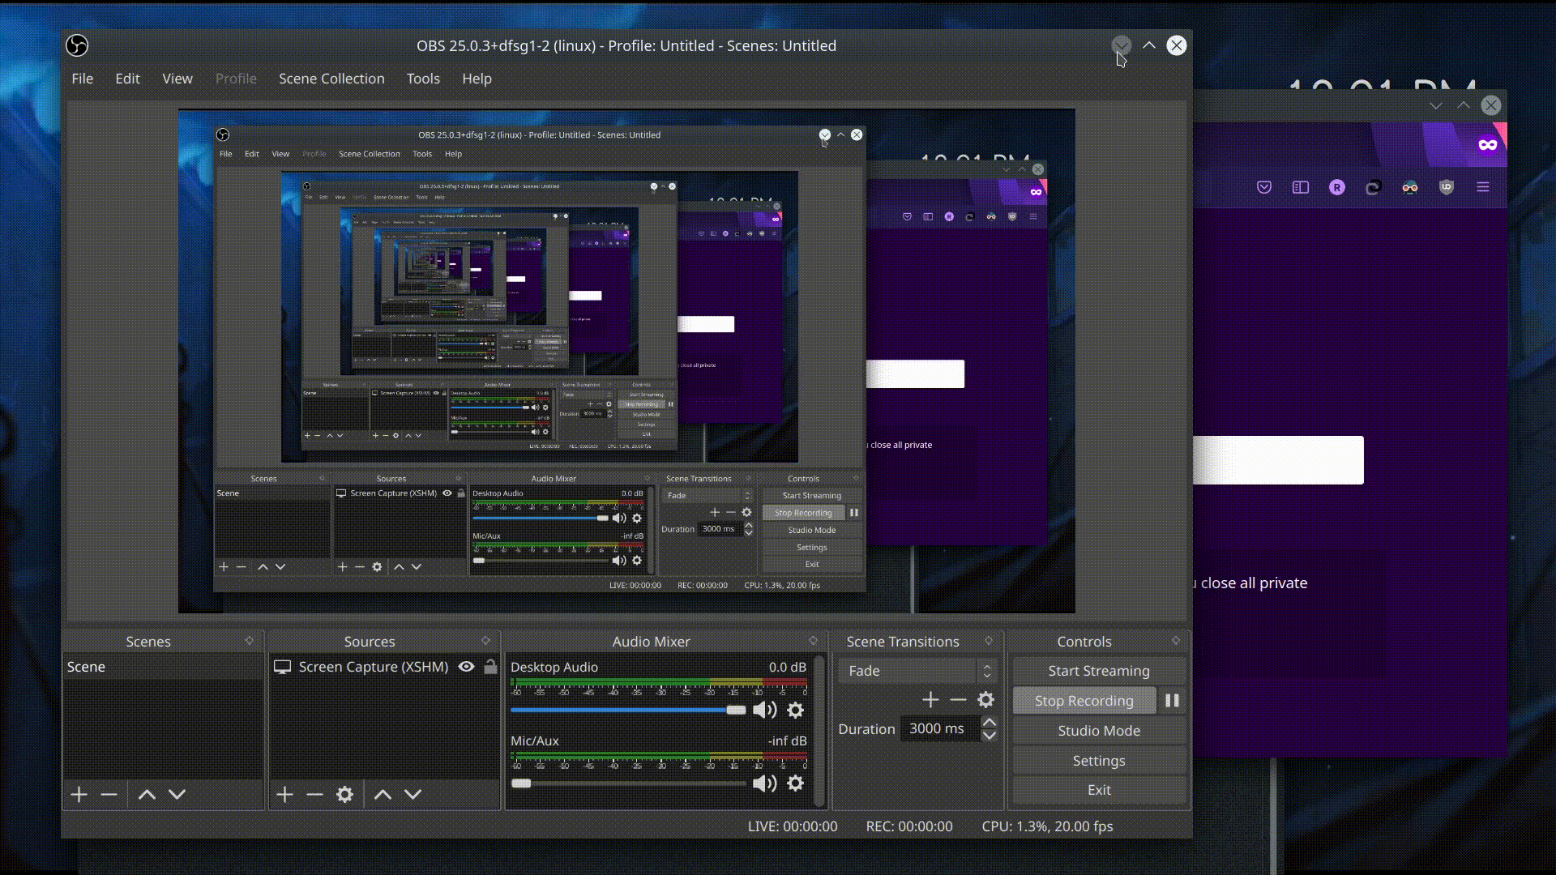The width and height of the screenshot is (1556, 875).
Task: Open the Firefox hamburger menu in background window
Action: coord(1483,187)
